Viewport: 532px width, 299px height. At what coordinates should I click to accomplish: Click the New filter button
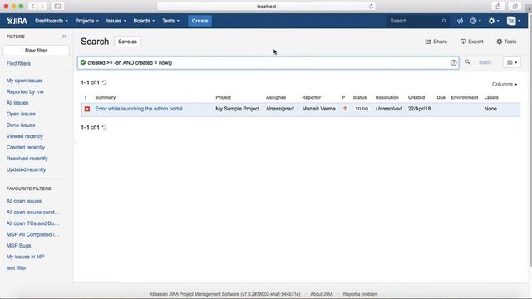pyautogui.click(x=36, y=51)
